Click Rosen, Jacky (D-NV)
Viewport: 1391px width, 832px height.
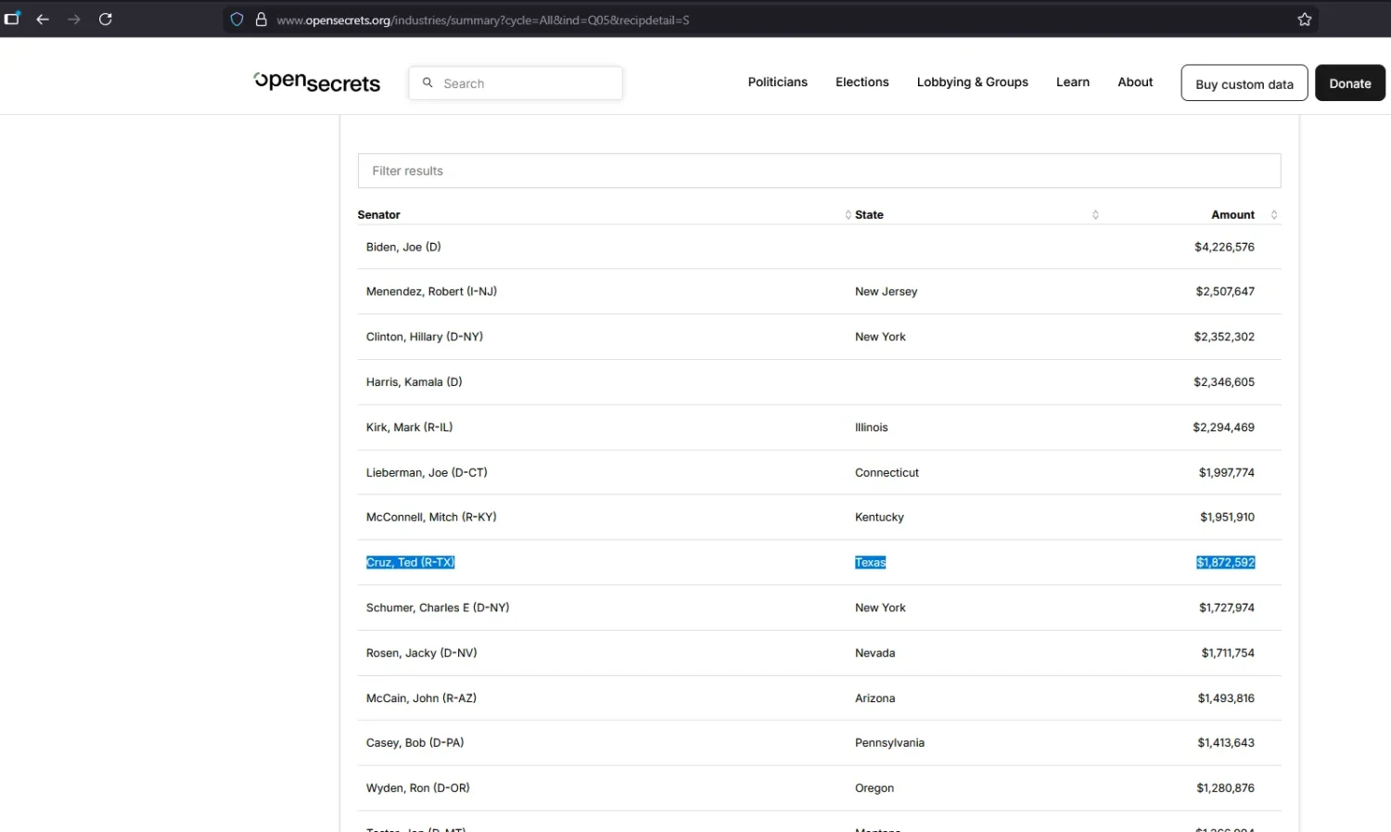[421, 653]
